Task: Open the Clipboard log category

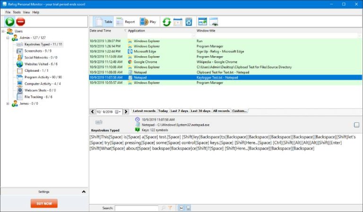Action: click(36, 70)
